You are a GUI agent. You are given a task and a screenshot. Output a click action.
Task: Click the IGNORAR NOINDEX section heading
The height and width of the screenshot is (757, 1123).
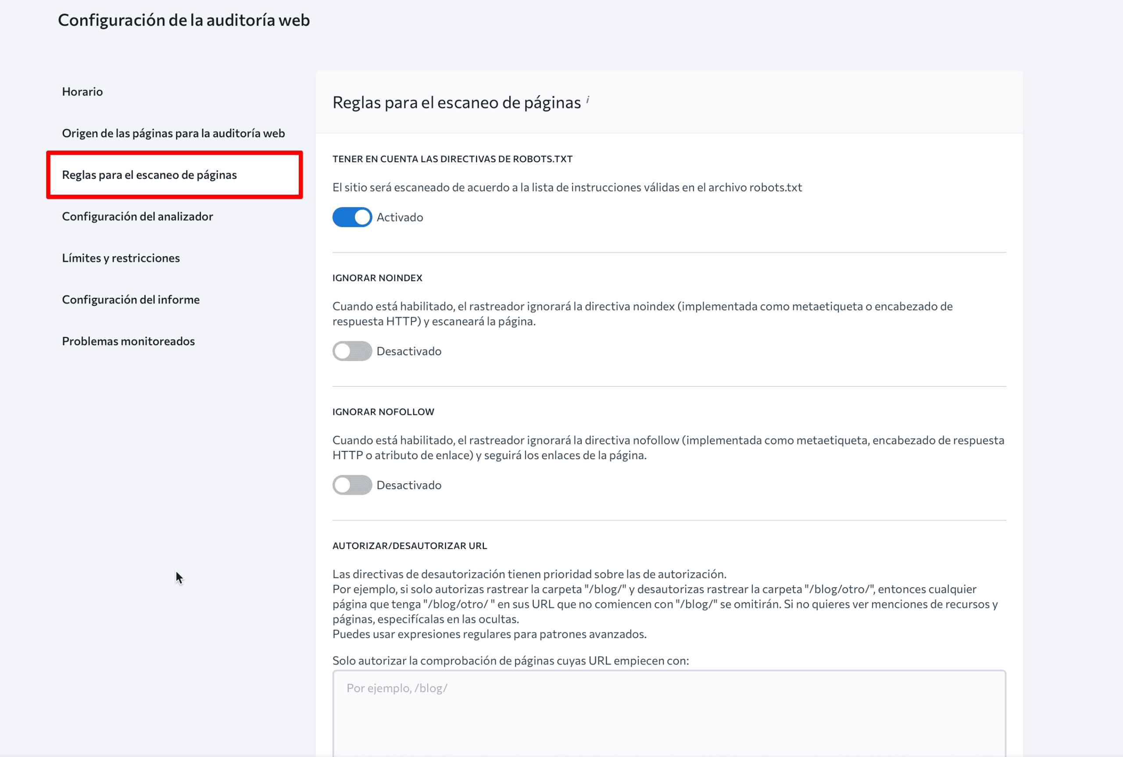[377, 278]
